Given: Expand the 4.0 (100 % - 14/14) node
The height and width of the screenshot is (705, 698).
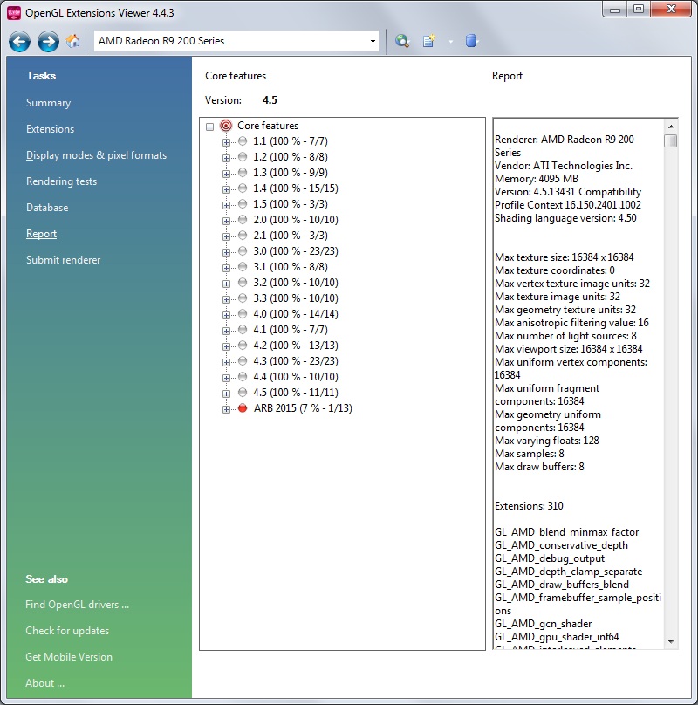Looking at the screenshot, I should pyautogui.click(x=226, y=315).
